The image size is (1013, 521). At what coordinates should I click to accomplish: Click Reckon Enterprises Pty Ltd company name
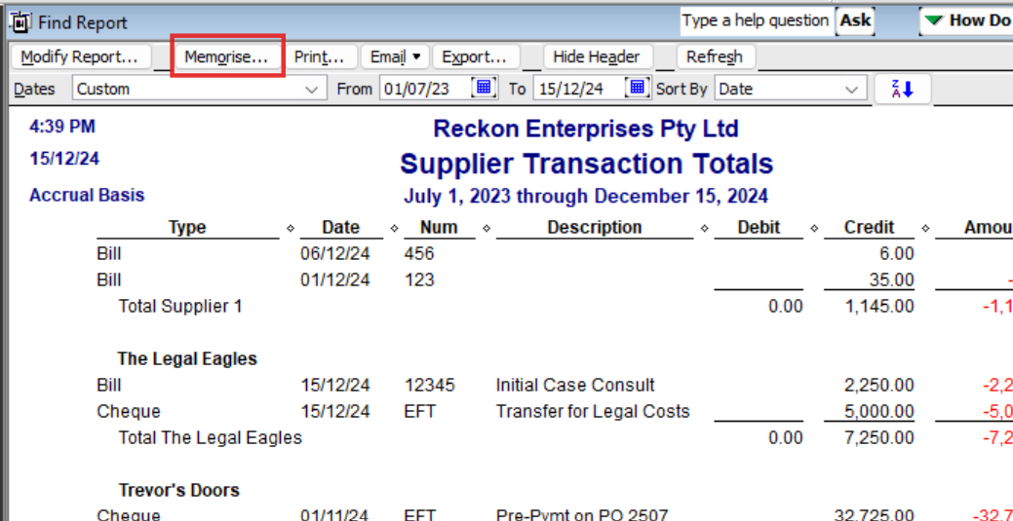(585, 129)
